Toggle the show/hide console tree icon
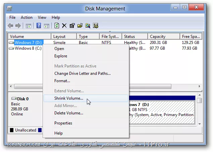This screenshot has width=213, height=152. click(x=29, y=26)
